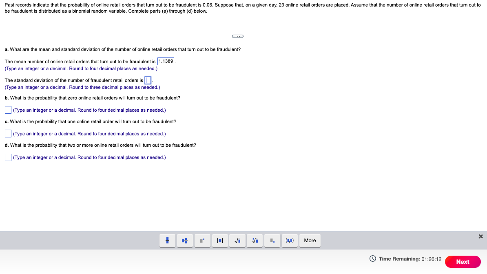
Task: Click the subscript icon in the palette
Action: pos(272,240)
